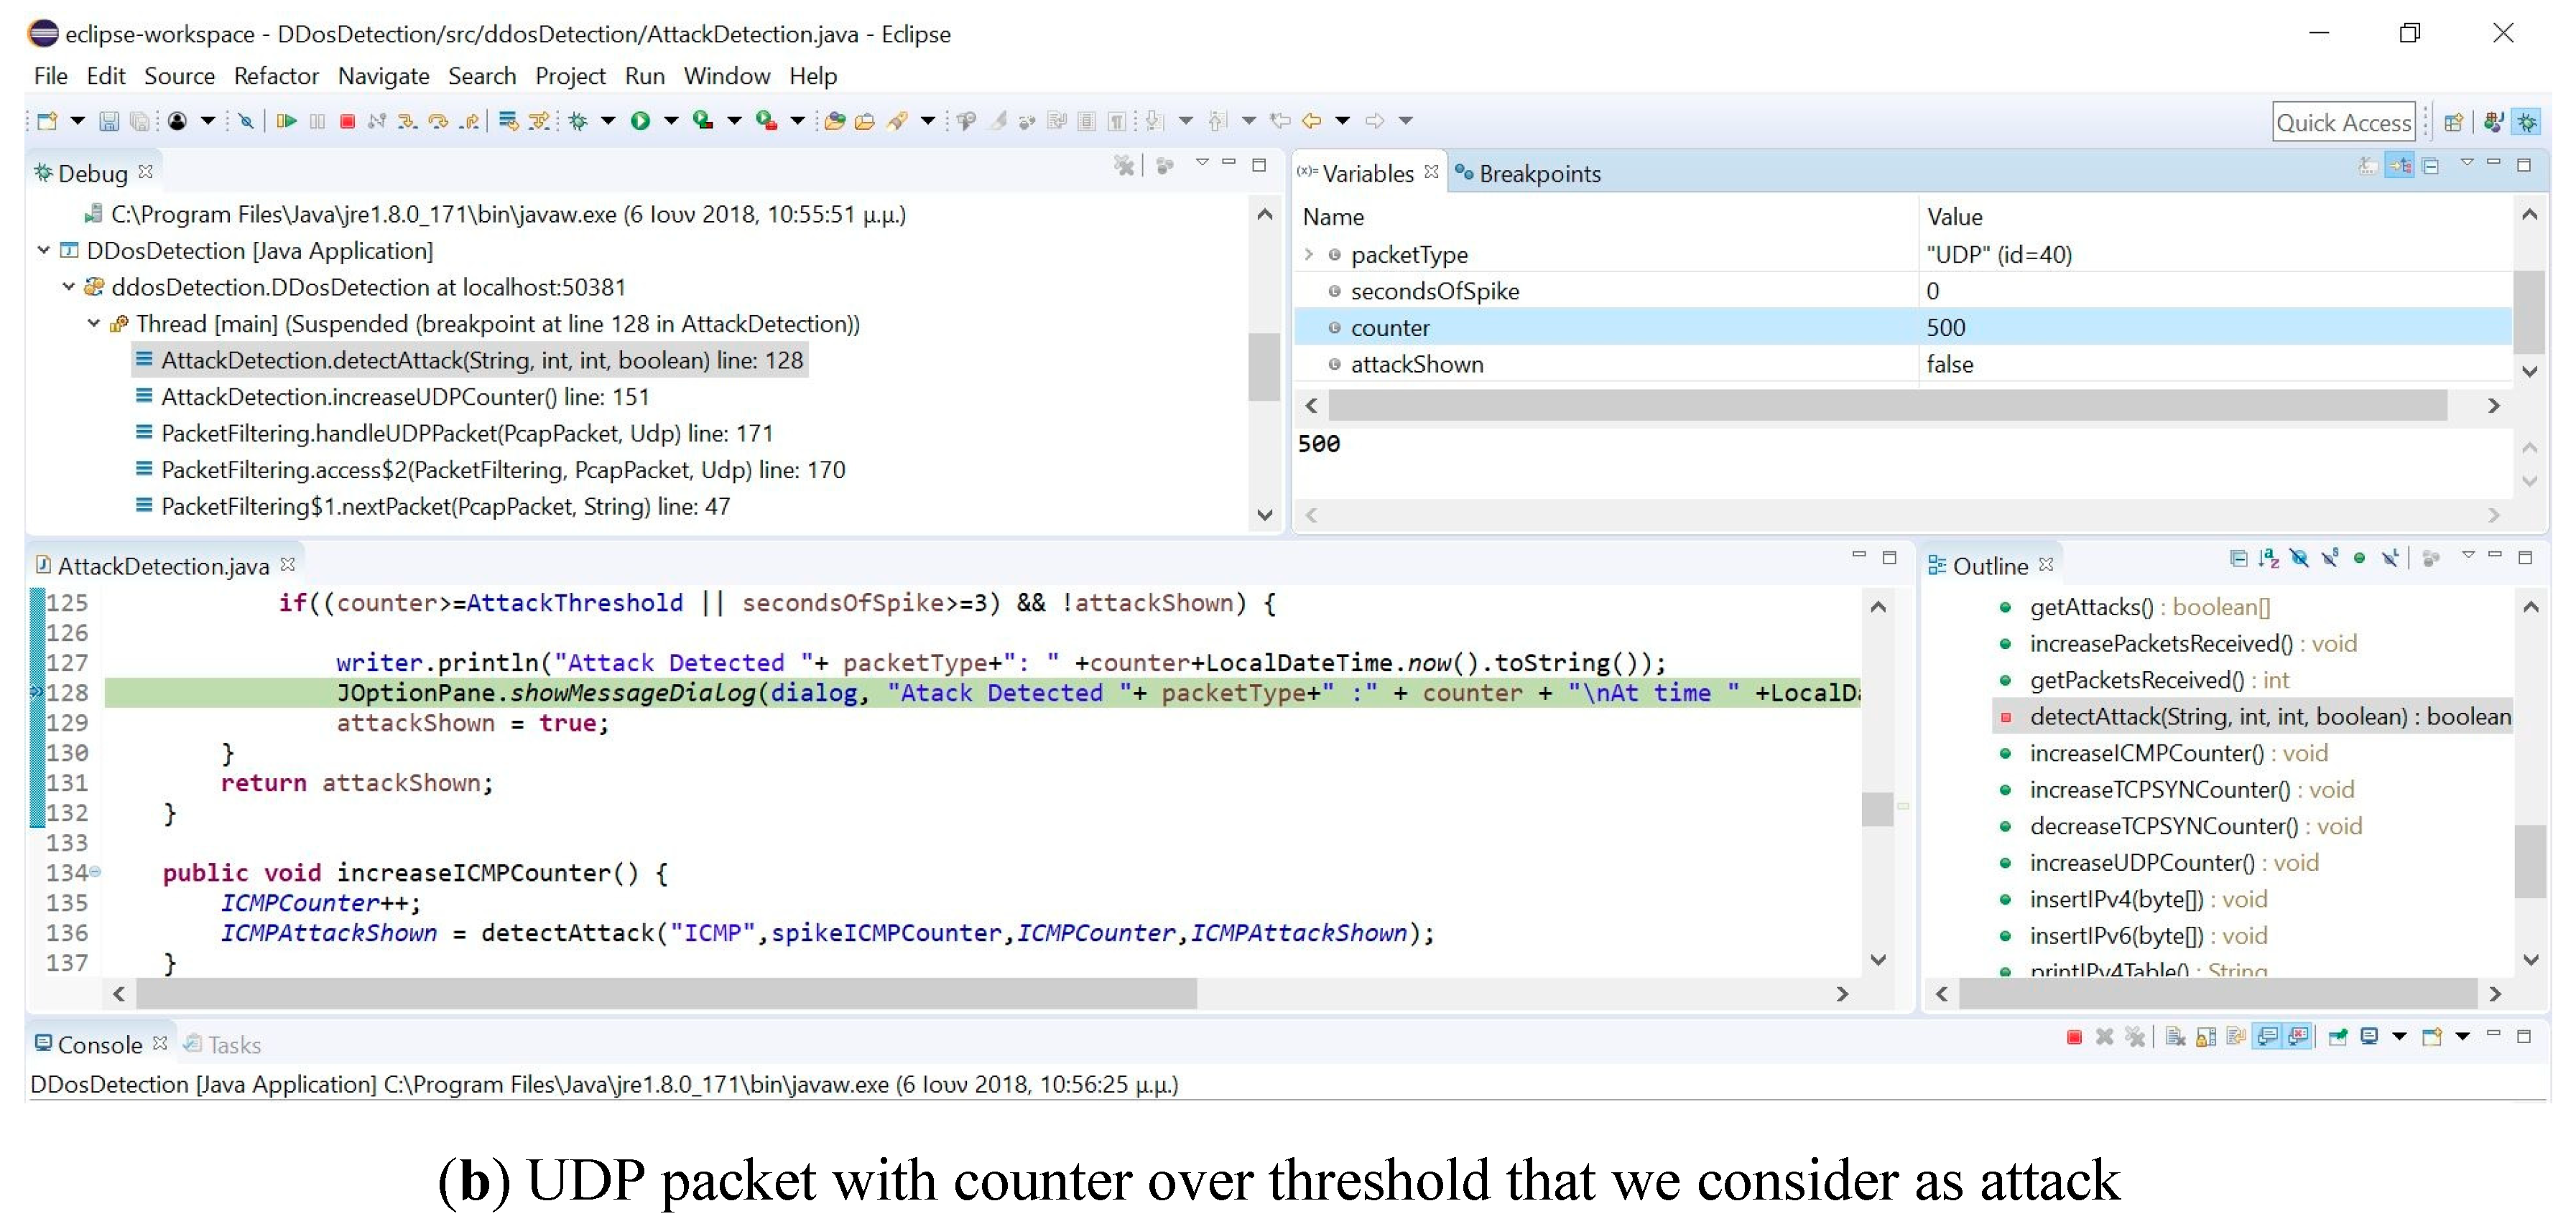2576x1229 pixels.
Task: Collapse the Thread [main] tree node
Action: 93,323
